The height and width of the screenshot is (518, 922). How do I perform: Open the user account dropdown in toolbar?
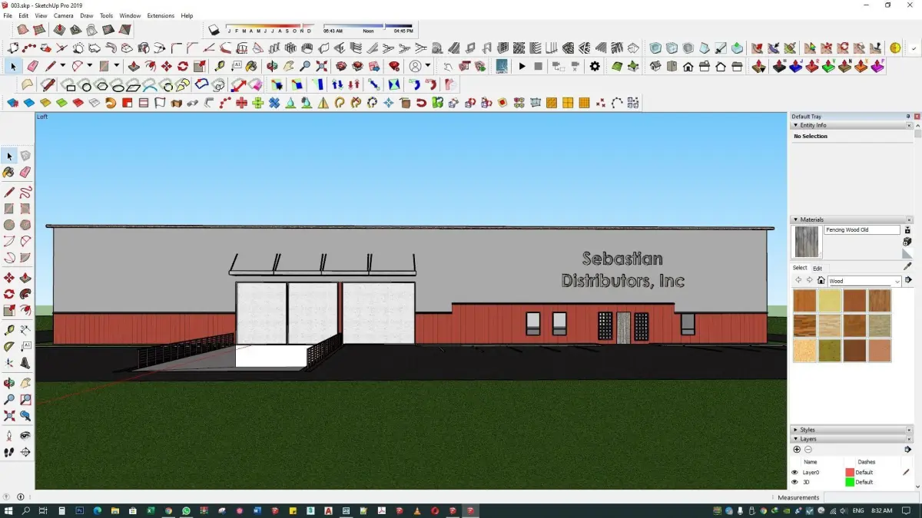[428, 67]
